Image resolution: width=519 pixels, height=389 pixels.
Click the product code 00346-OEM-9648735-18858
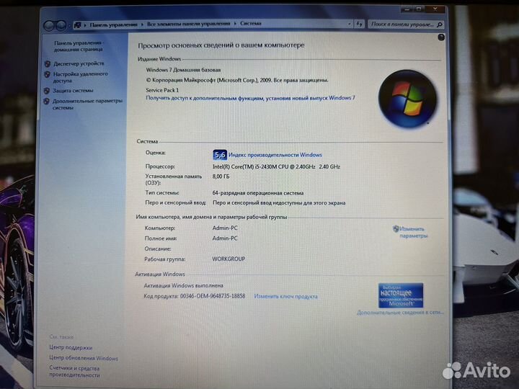click(x=213, y=296)
